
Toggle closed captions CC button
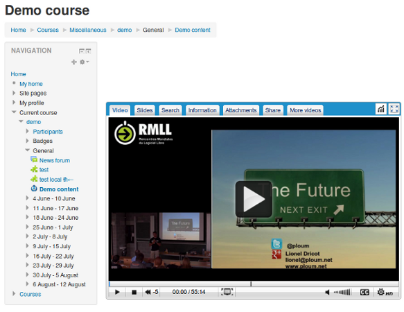click(365, 292)
